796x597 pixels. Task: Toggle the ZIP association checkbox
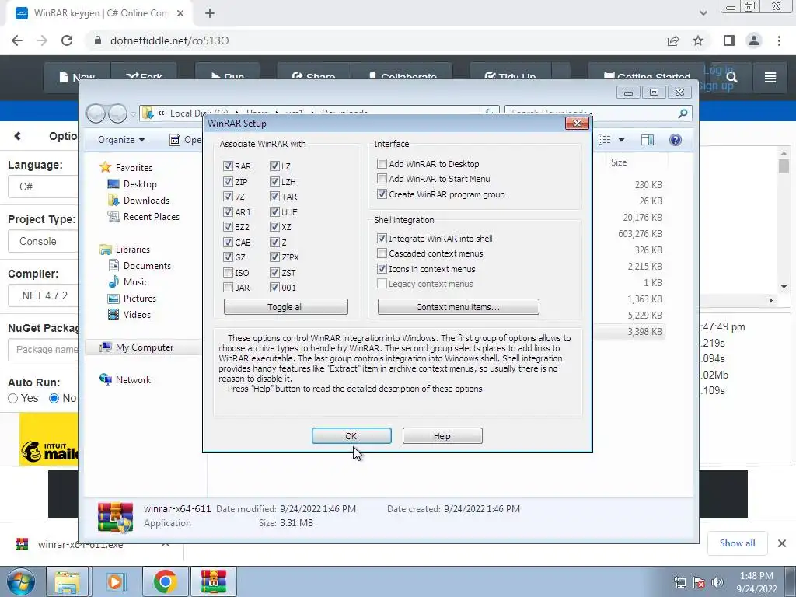point(228,181)
